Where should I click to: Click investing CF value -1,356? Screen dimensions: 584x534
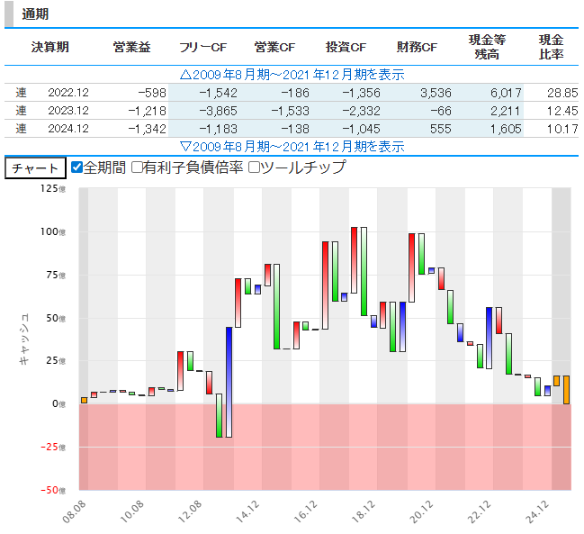361,93
